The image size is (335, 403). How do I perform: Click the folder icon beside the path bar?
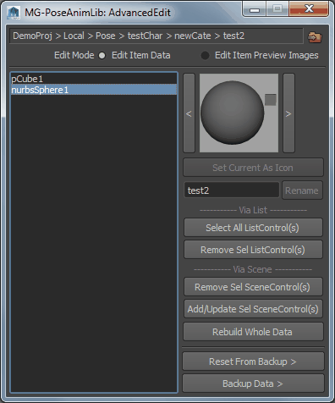(x=315, y=37)
